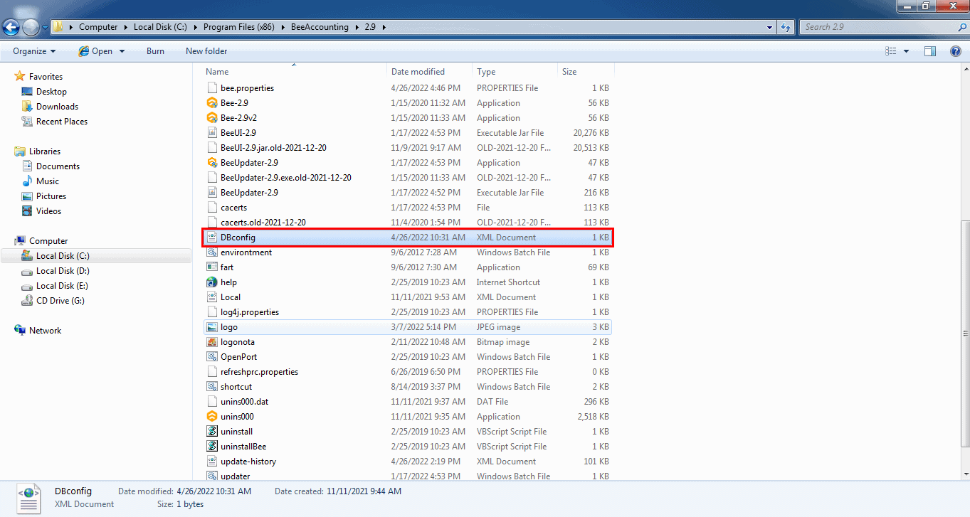Toggle the preview pane icon
The image size is (970, 517).
point(930,51)
